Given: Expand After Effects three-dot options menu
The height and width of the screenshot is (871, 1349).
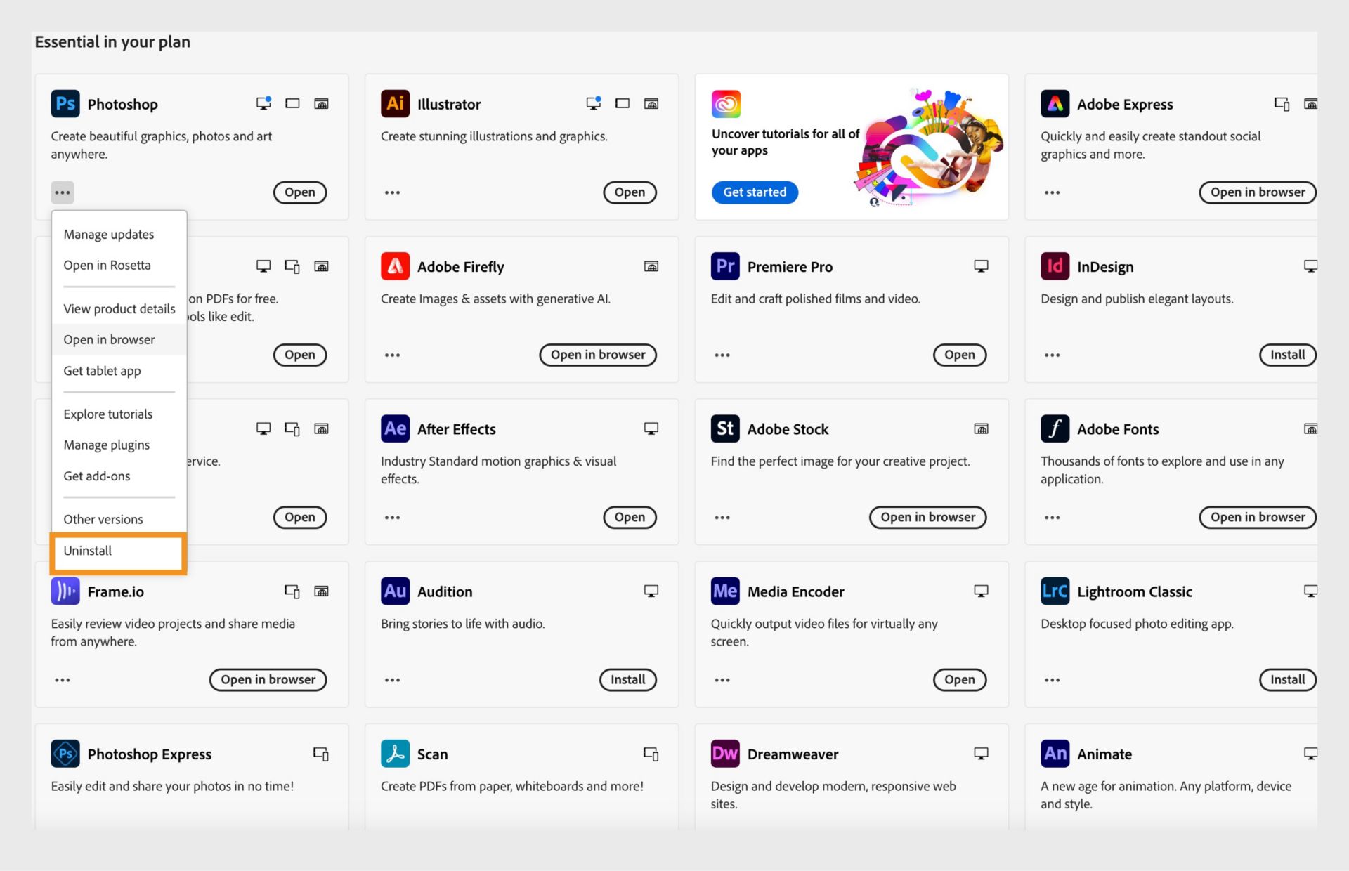Looking at the screenshot, I should pos(392,516).
